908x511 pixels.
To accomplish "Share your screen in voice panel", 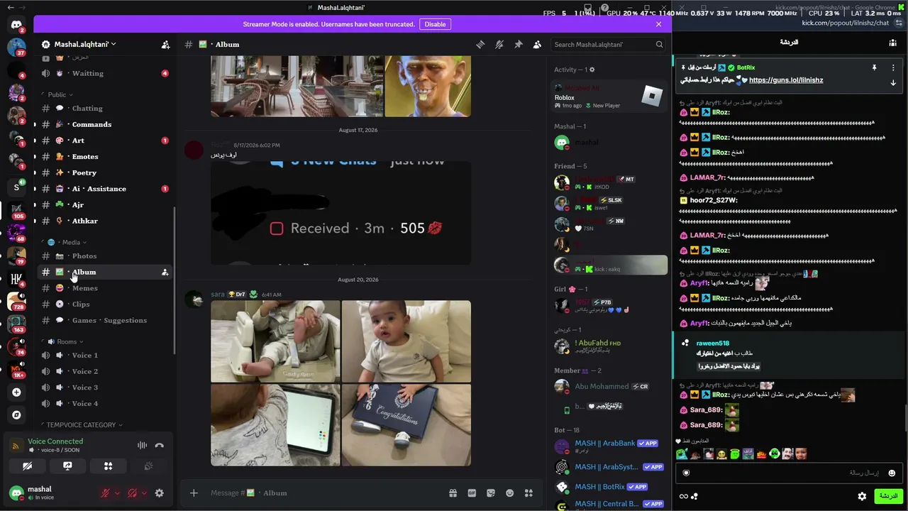I will pyautogui.click(x=67, y=466).
